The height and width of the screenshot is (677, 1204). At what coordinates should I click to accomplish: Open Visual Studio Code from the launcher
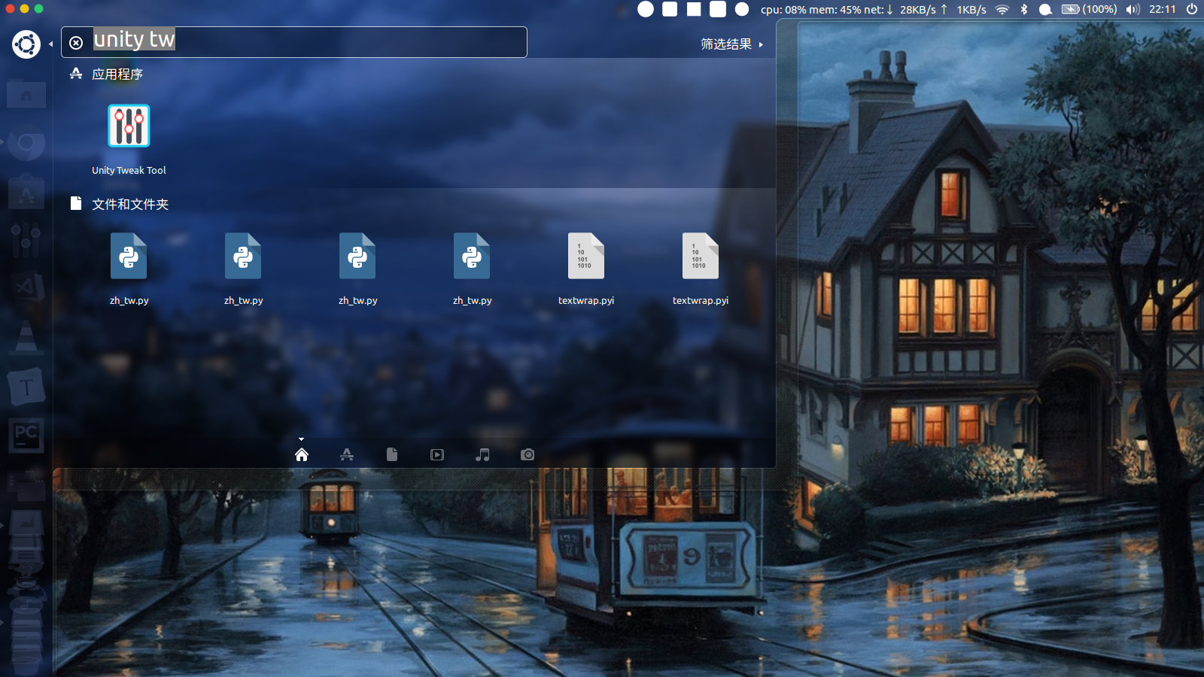[x=26, y=289]
